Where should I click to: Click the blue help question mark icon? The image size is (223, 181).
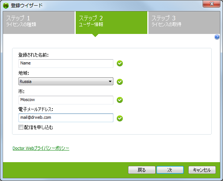[217, 37]
